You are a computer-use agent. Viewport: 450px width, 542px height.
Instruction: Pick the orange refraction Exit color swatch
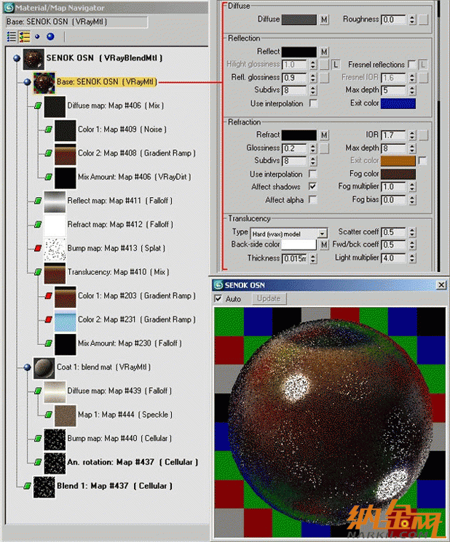pos(398,161)
